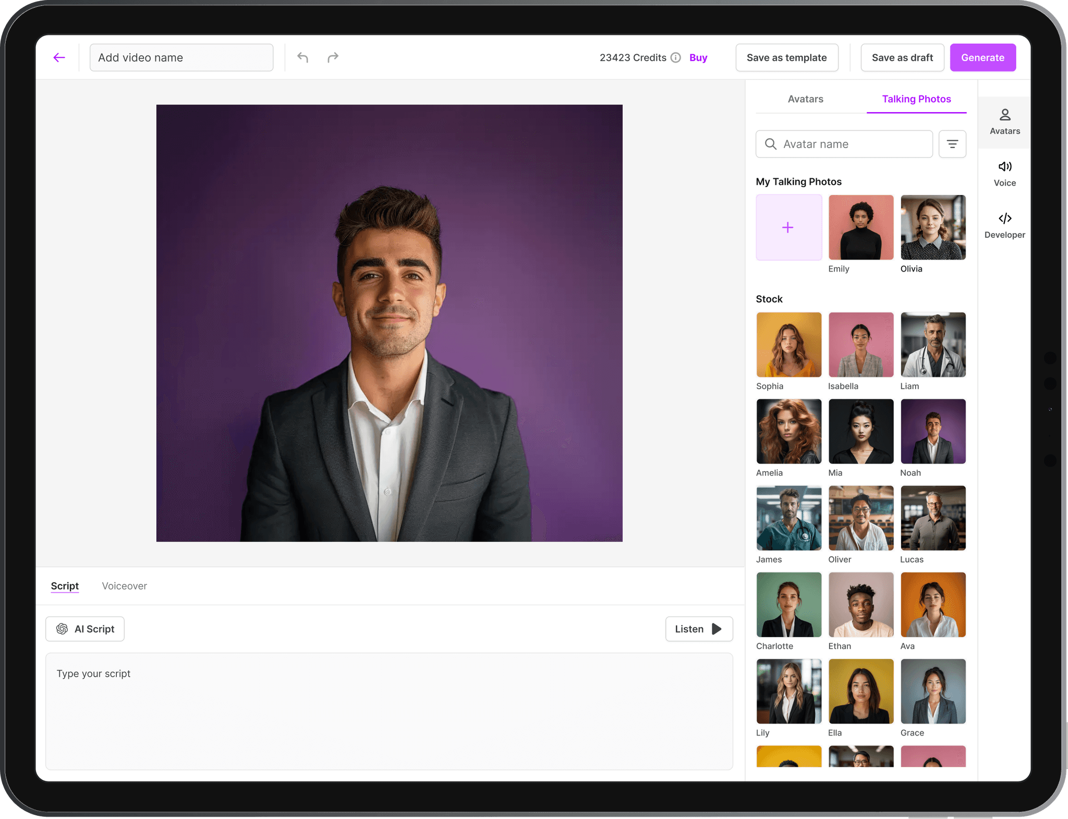Open the avatar filter icon
Screen dimensions: 1068x819
pyautogui.click(x=952, y=144)
